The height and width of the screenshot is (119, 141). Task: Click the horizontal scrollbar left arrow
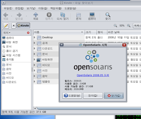[35, 108]
